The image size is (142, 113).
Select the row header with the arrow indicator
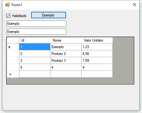(13, 47)
